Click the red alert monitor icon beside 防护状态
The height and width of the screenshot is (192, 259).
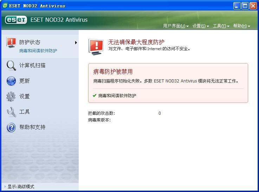[x=11, y=42]
